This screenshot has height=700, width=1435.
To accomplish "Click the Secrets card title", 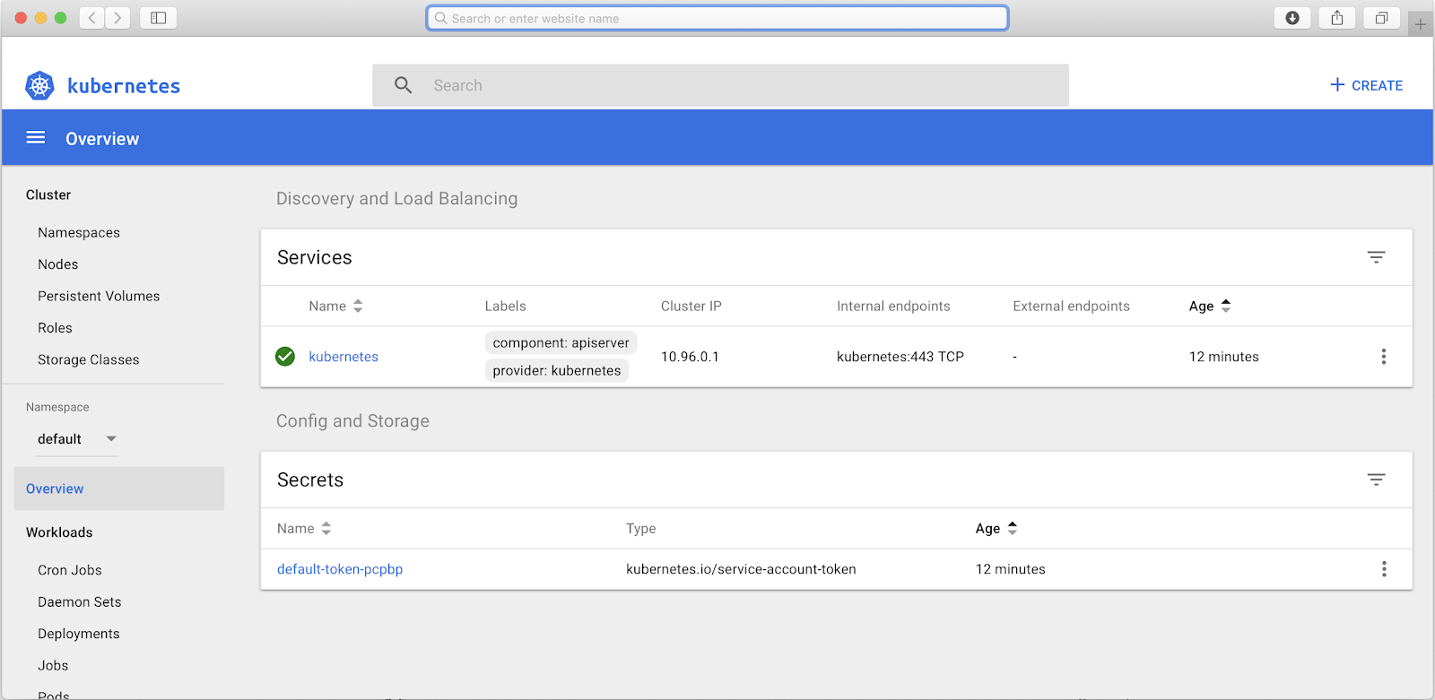I will coord(310,480).
